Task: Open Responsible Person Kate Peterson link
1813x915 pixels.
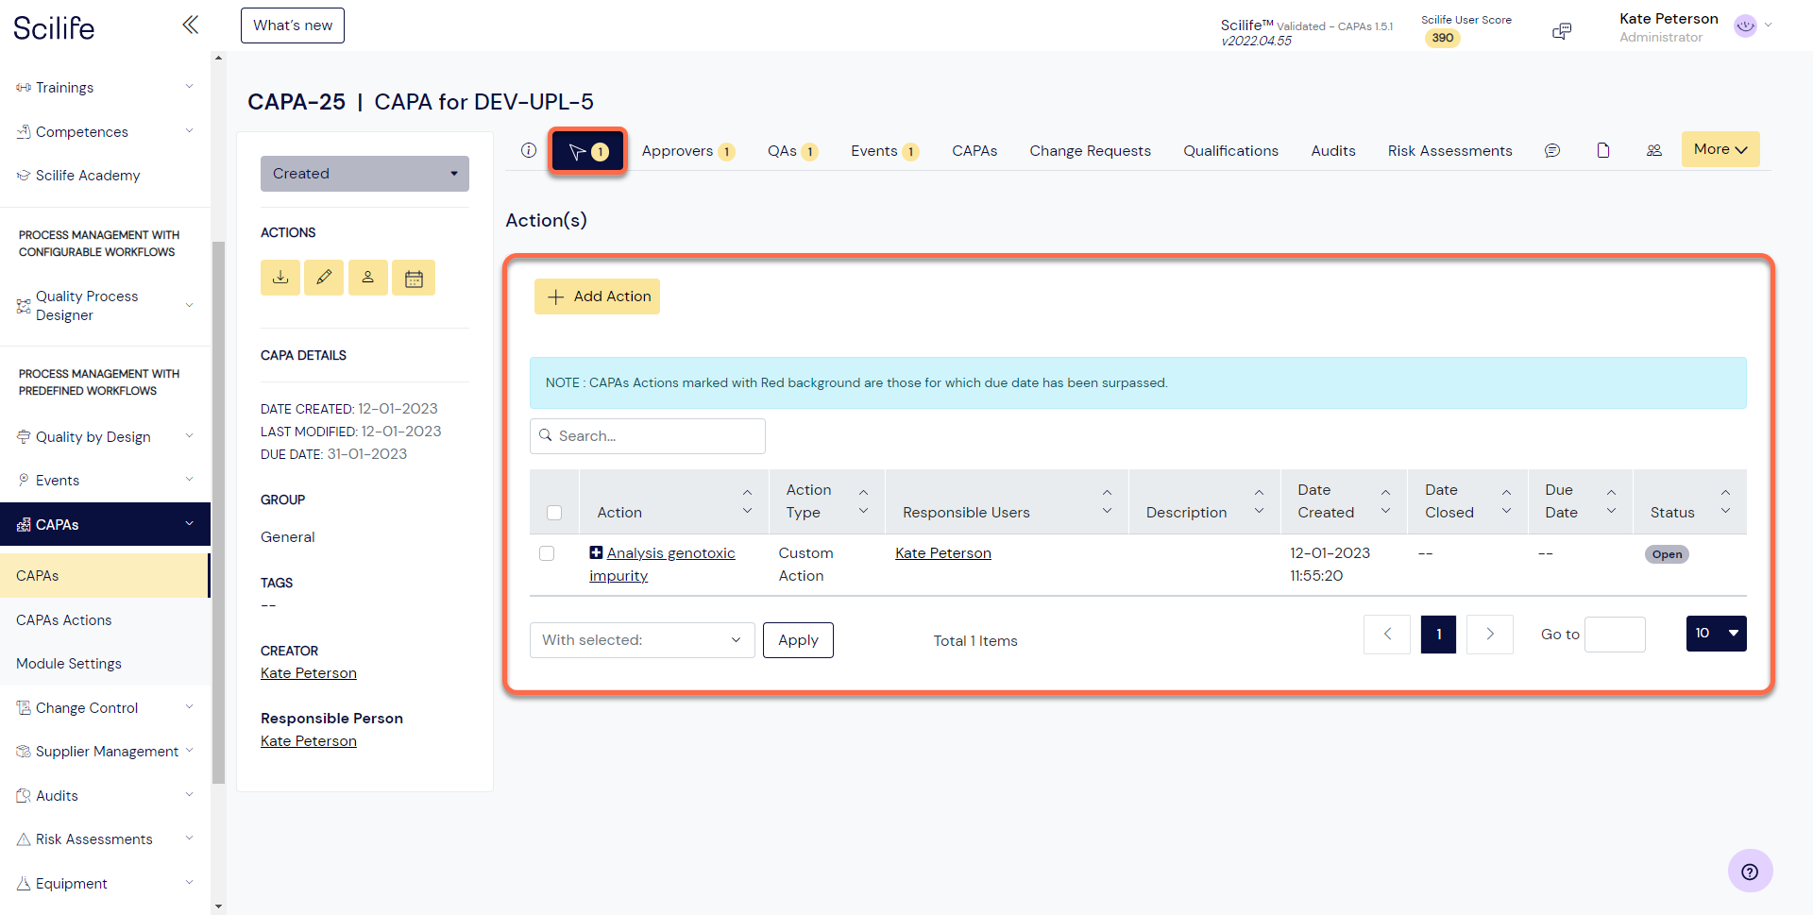Action: pos(309,741)
